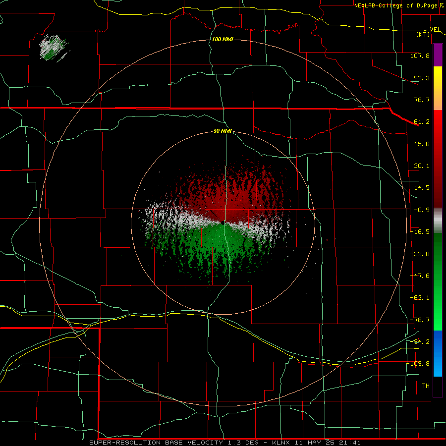Screen dimensions: 446x446
Task: Pick the purple segment of the velocity color bar
Action: [x=438, y=56]
